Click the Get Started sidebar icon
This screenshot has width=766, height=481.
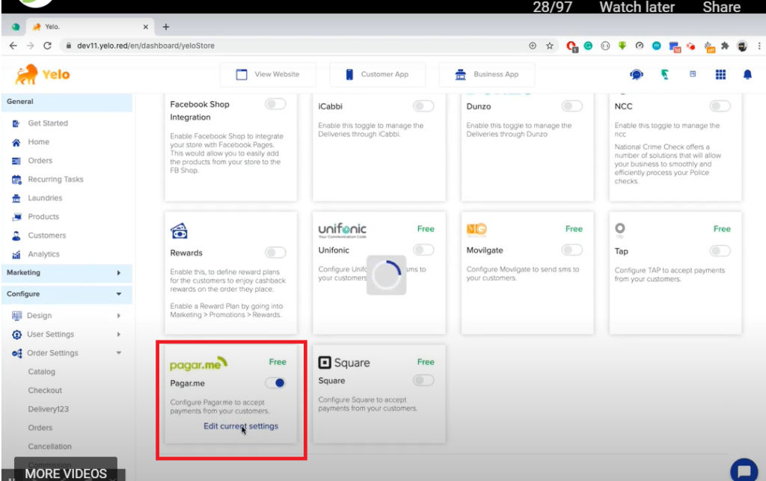tap(16, 123)
